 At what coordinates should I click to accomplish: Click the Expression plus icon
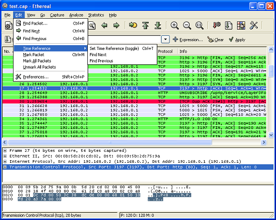pos(175,40)
